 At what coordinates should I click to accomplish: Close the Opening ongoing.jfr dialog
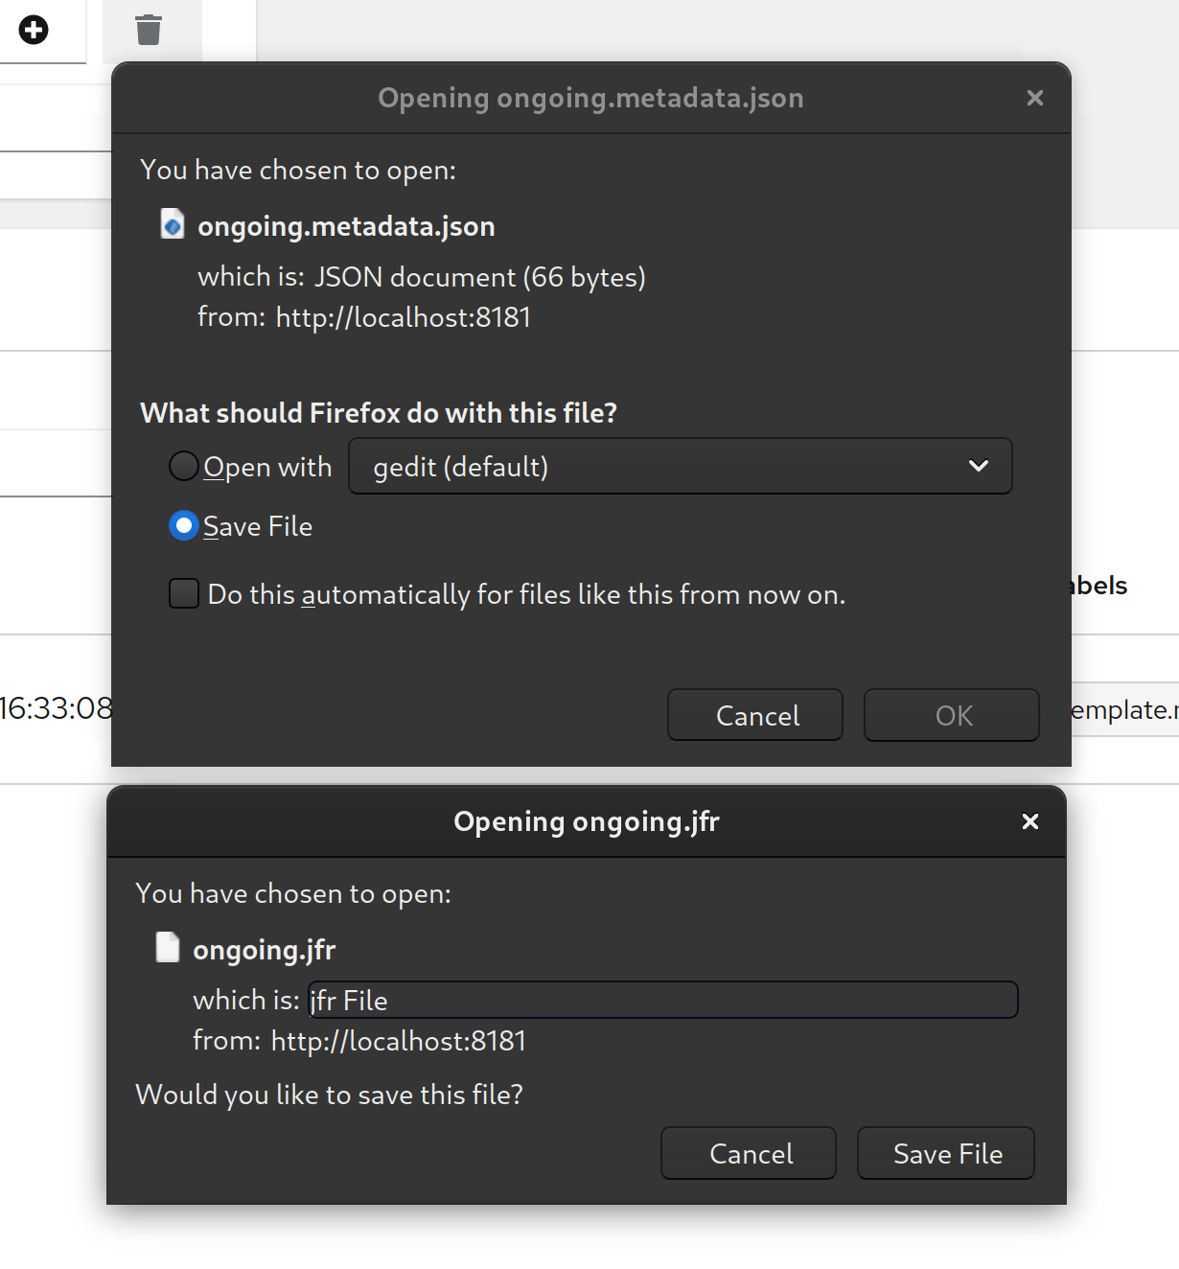click(x=1029, y=821)
